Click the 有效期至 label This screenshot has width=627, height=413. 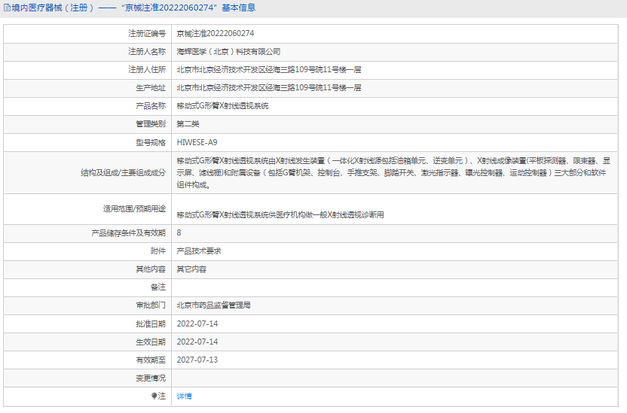(x=151, y=360)
